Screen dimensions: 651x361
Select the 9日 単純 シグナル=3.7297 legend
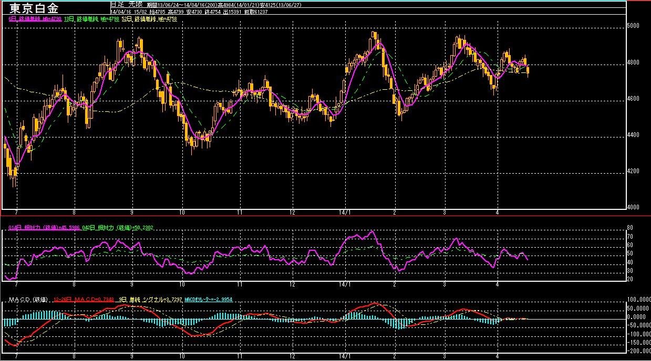150,300
